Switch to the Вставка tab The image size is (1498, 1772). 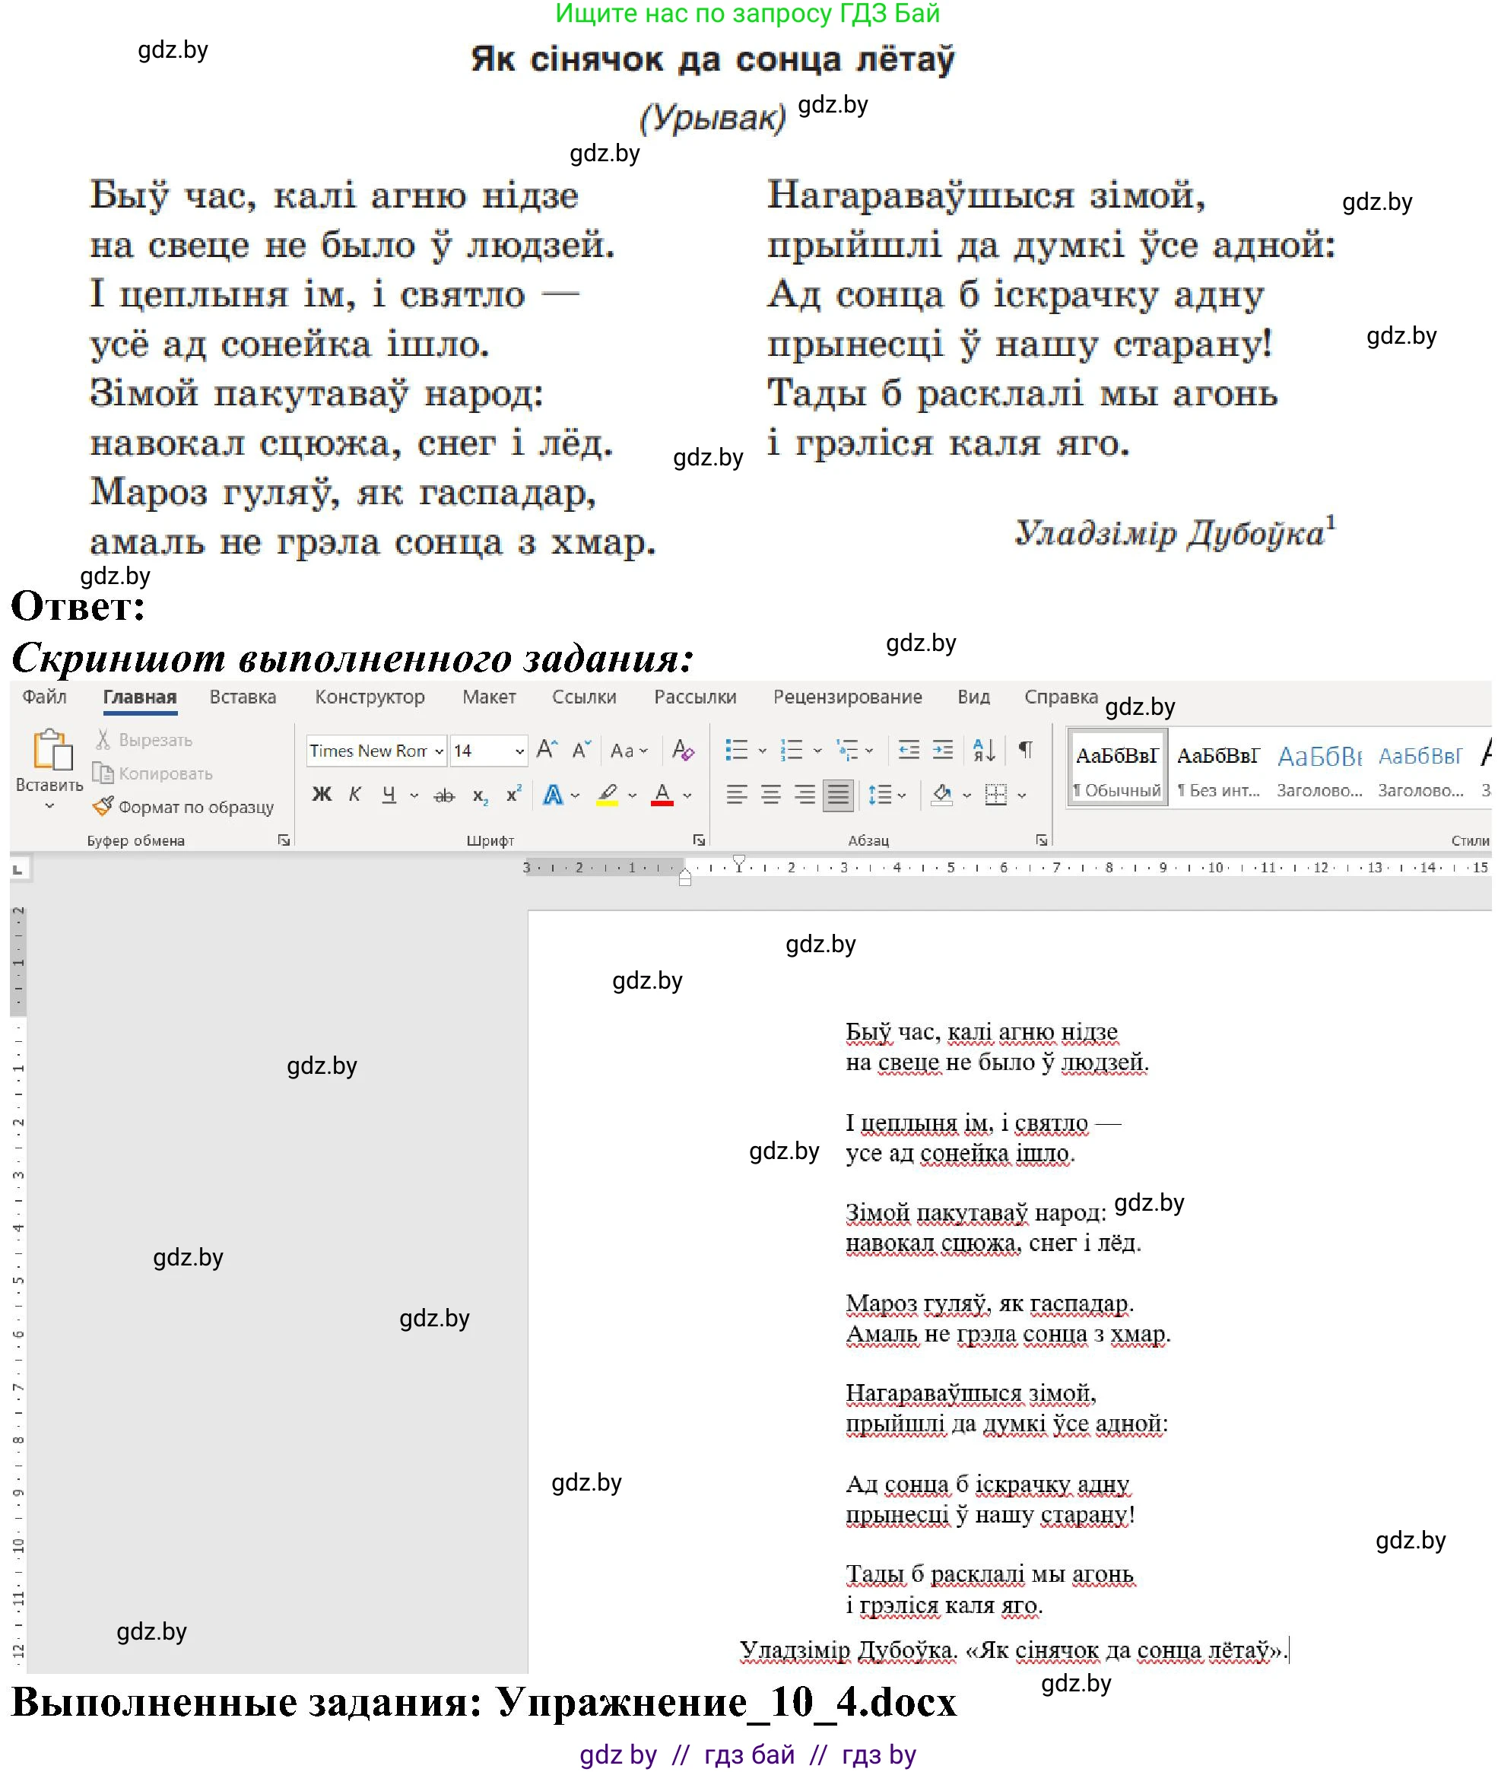point(243,697)
